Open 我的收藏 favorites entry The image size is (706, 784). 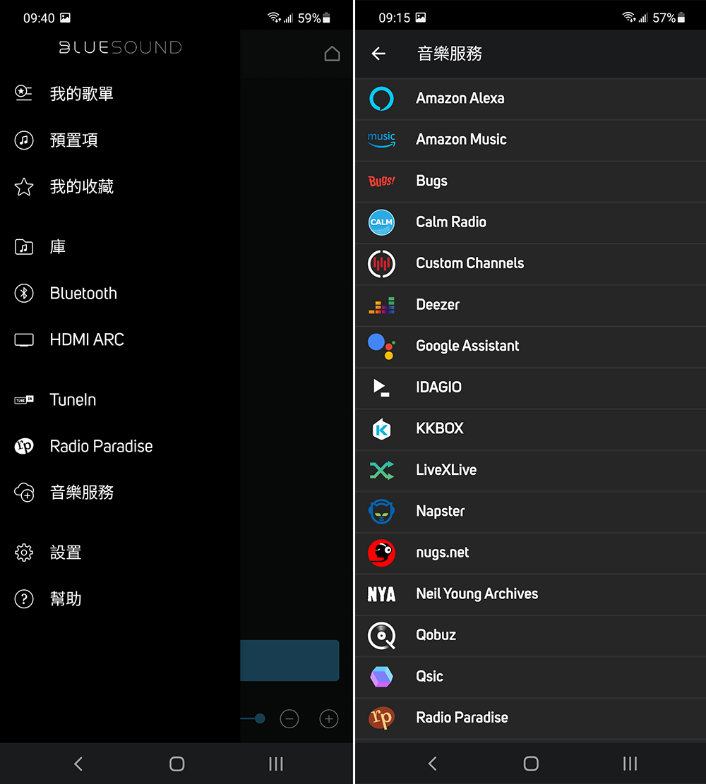(82, 187)
